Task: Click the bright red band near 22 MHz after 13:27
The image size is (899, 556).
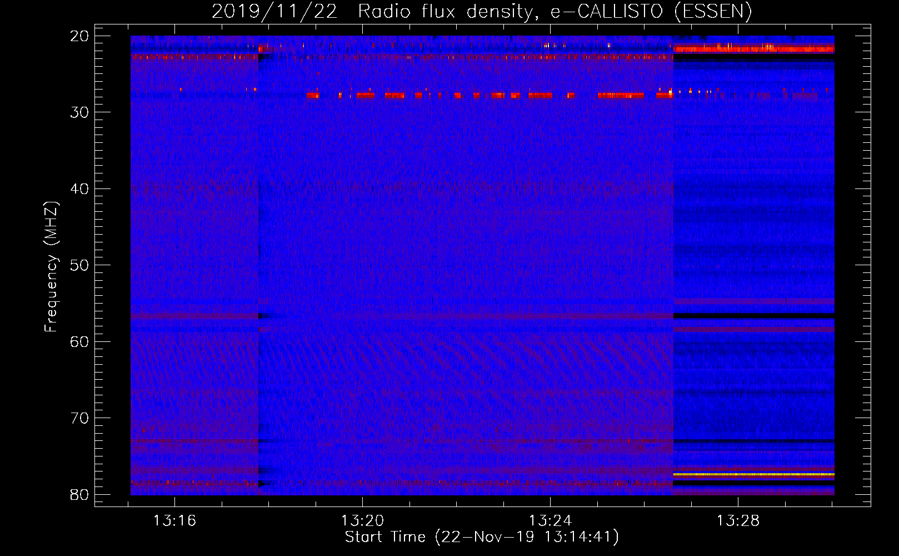Action: [x=753, y=49]
